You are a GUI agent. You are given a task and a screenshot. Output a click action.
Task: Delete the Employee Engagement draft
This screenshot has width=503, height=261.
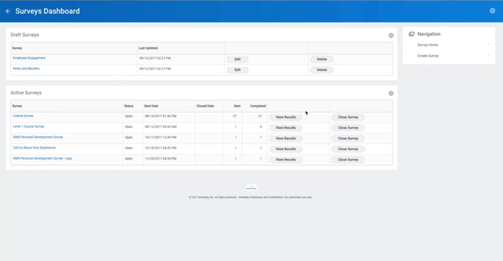(x=322, y=59)
